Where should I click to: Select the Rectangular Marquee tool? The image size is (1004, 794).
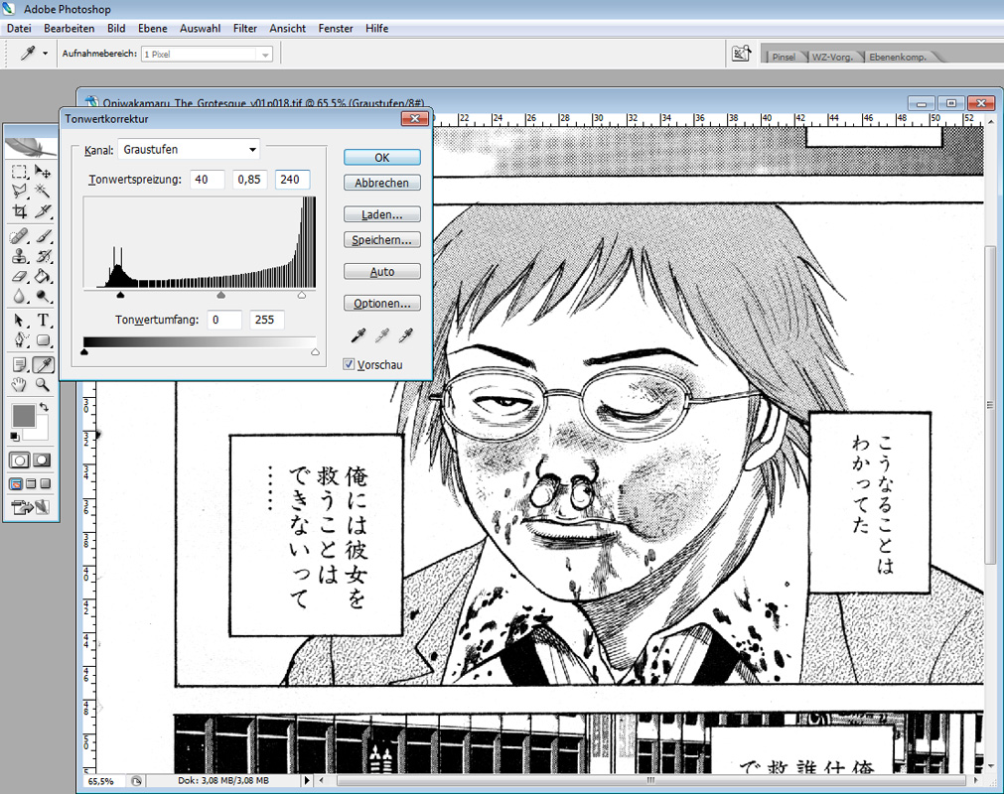tap(19, 172)
